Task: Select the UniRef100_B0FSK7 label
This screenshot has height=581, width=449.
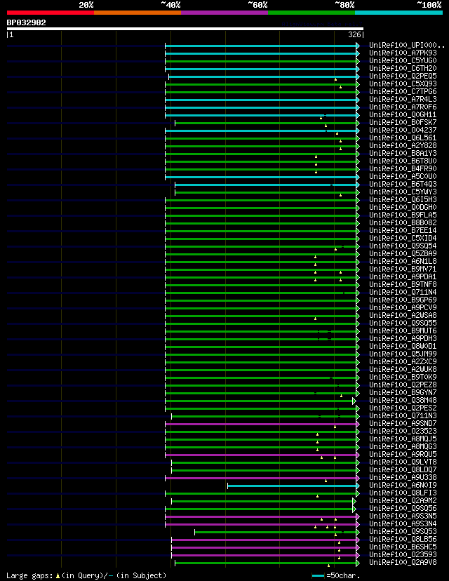Action: tap(403, 122)
